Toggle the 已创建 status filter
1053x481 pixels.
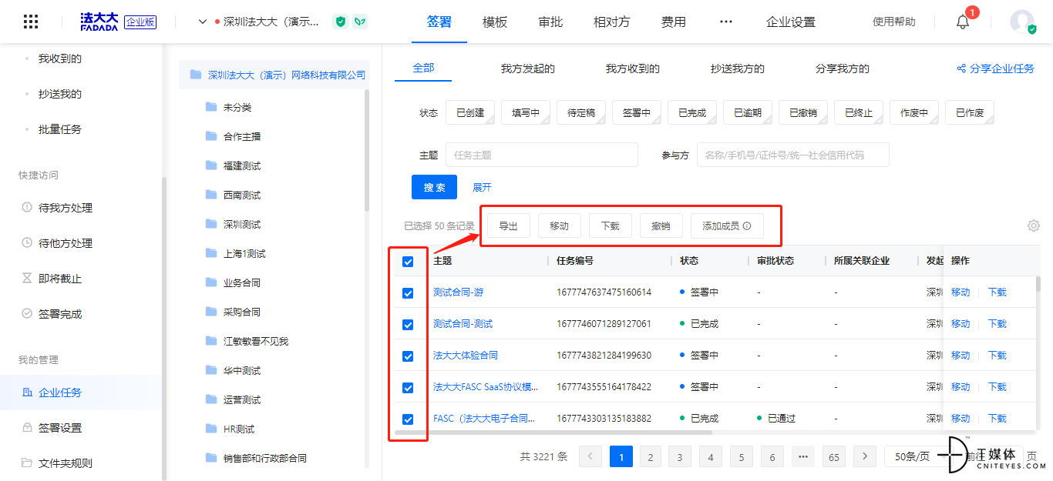point(470,112)
